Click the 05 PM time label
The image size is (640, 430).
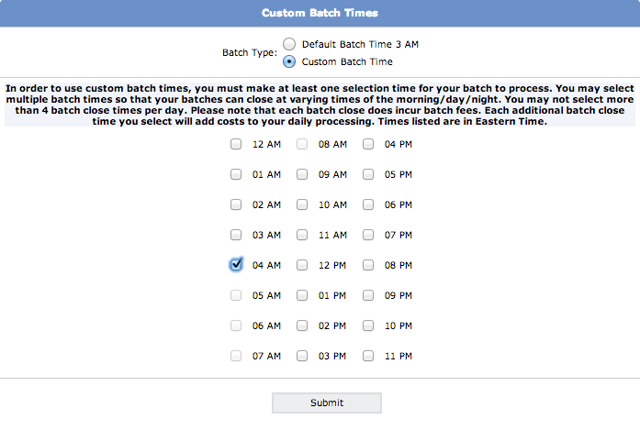[399, 174]
